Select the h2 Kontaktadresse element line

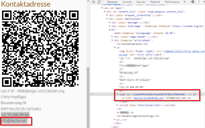[132, 44]
